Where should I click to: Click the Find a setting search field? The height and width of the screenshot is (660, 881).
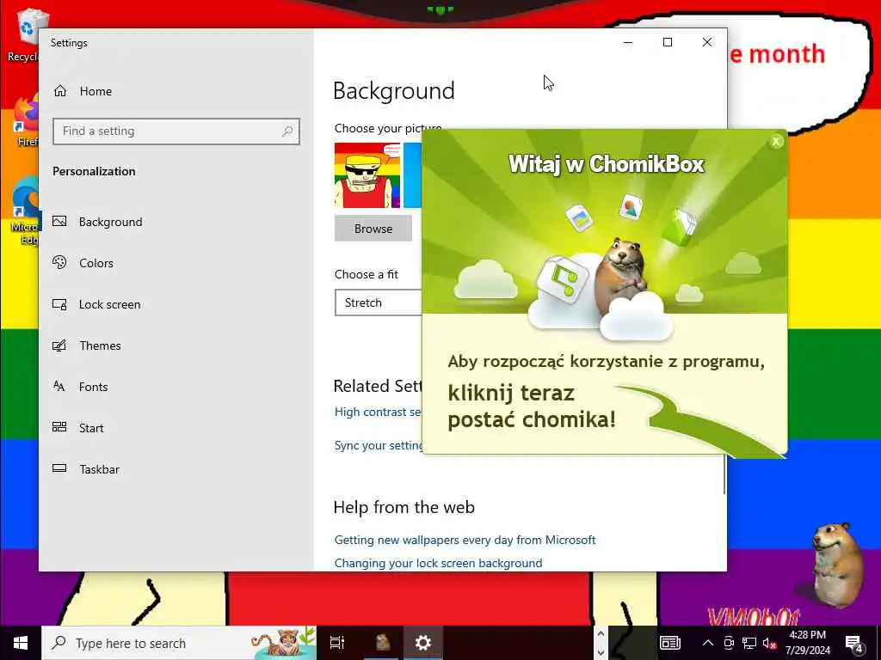176,131
